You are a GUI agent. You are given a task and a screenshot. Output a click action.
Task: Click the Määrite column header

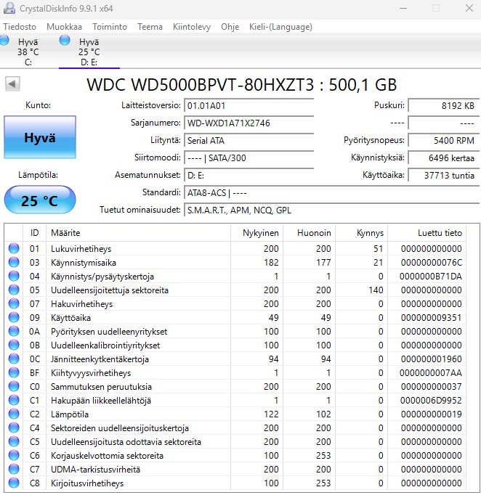(x=139, y=233)
